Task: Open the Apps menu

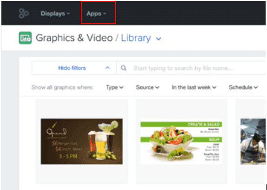Action: tap(97, 13)
